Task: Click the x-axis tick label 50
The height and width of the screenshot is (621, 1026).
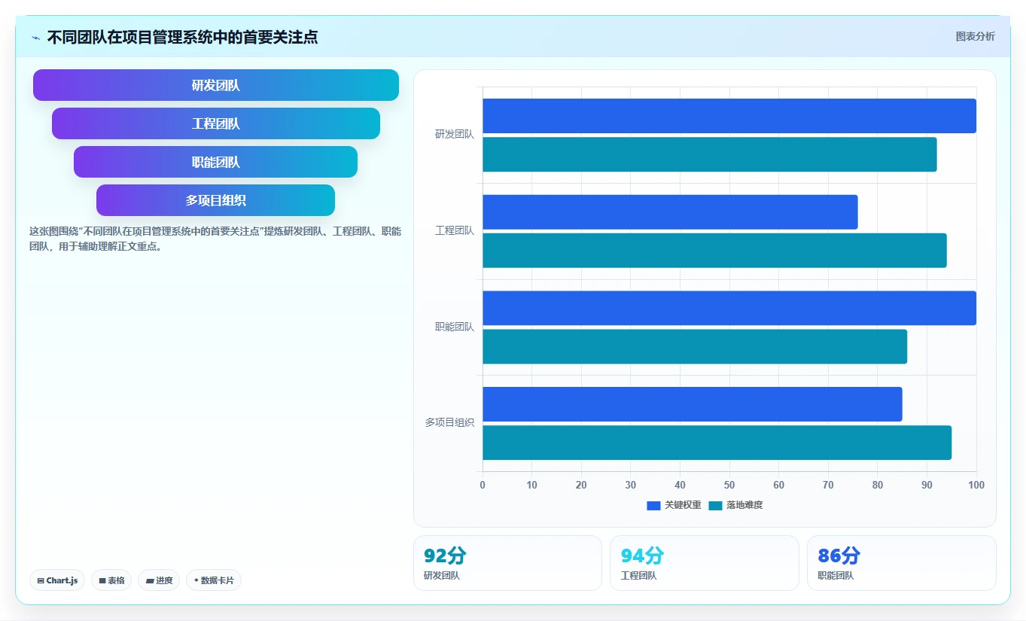Action: 729,485
